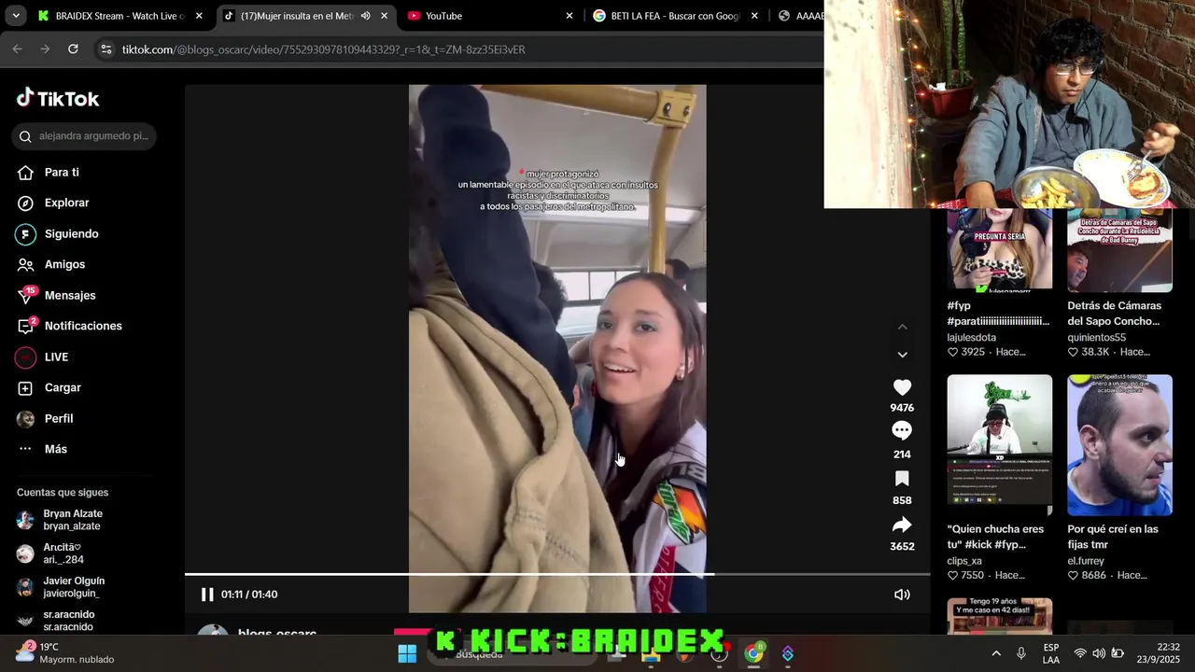Open Detrás de Cámaras del Sapo Concho thumbnail

point(1119,249)
